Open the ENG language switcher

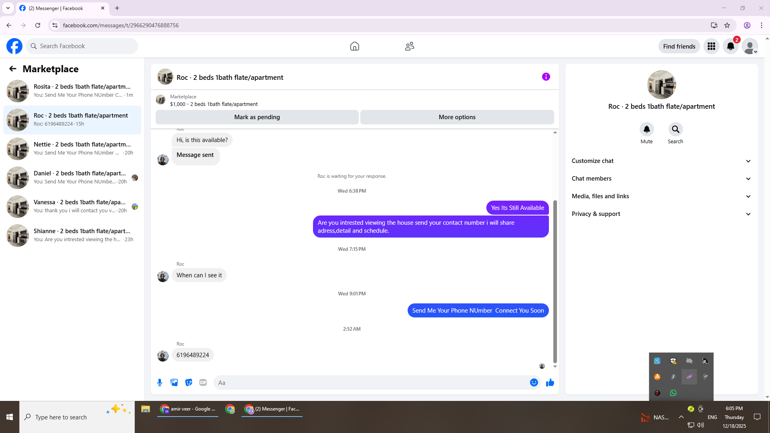(x=712, y=417)
